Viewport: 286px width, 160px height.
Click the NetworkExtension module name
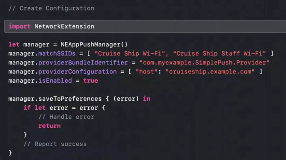64,26
